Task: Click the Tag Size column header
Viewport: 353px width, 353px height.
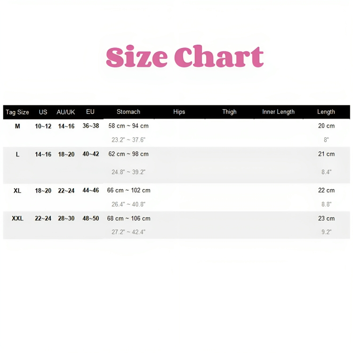Action: click(x=17, y=112)
